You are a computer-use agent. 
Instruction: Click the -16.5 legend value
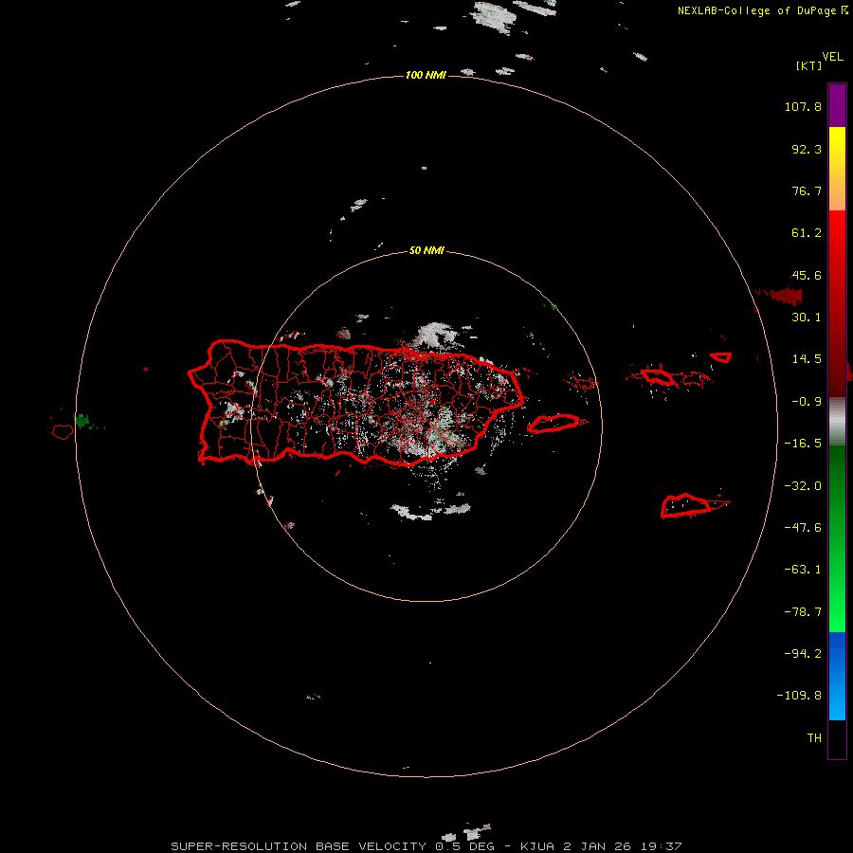pos(803,444)
